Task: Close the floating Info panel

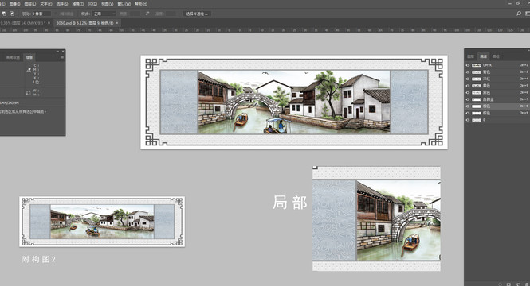Action: 63,52
